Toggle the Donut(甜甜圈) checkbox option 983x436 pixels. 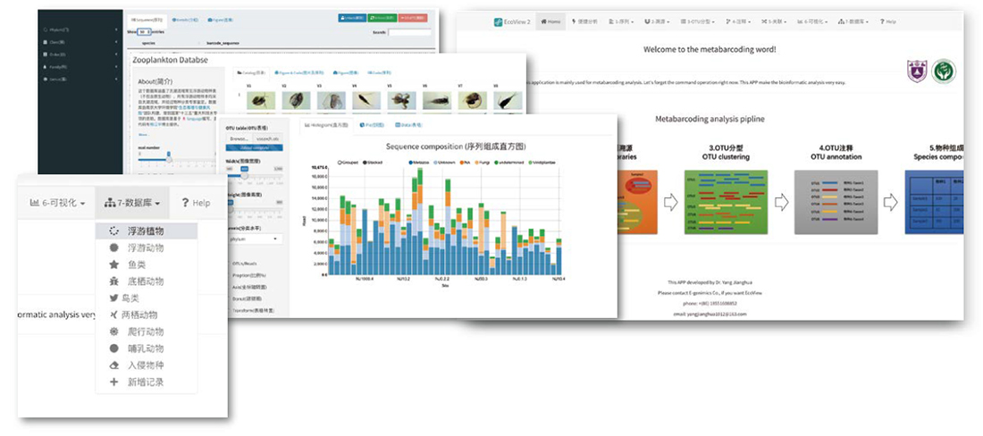(x=246, y=298)
